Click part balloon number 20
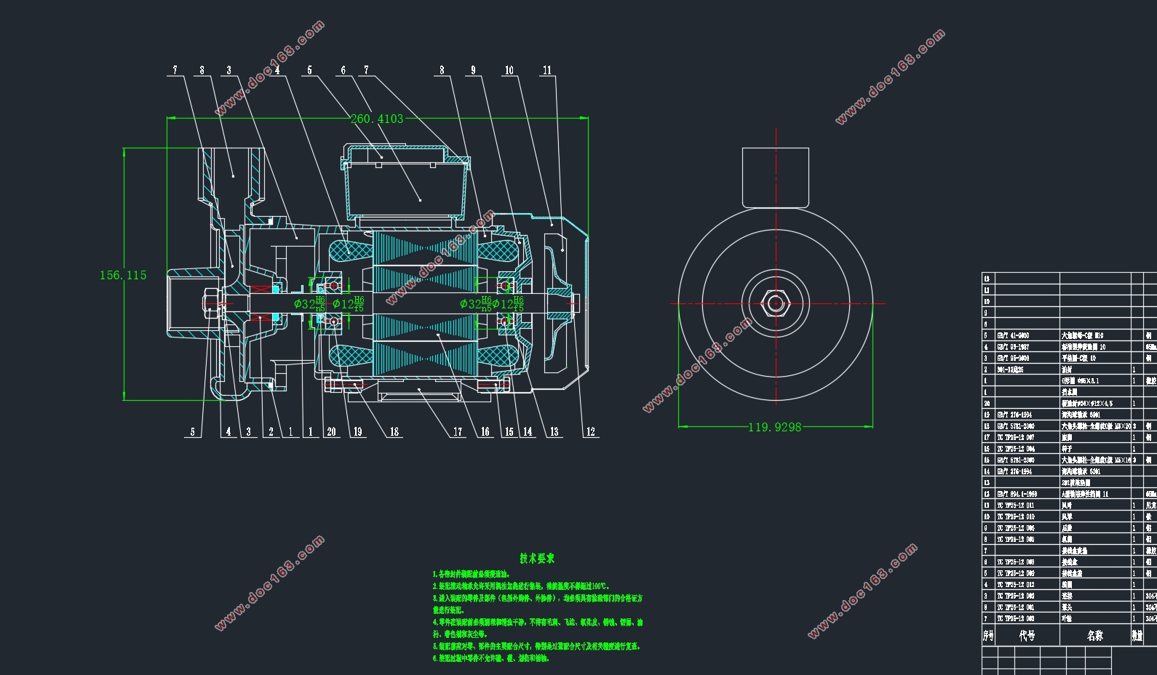 point(332,431)
